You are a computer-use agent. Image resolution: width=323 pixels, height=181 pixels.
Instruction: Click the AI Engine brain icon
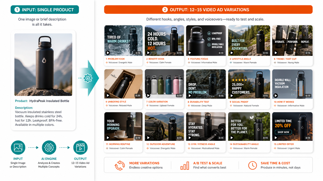tap(49, 148)
